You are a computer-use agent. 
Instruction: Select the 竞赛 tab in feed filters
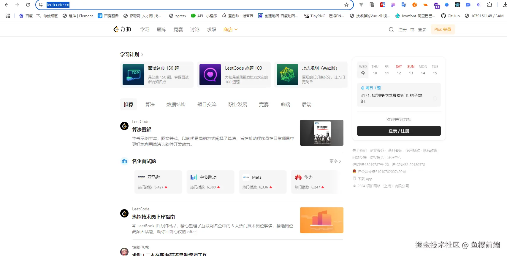tap(264, 104)
